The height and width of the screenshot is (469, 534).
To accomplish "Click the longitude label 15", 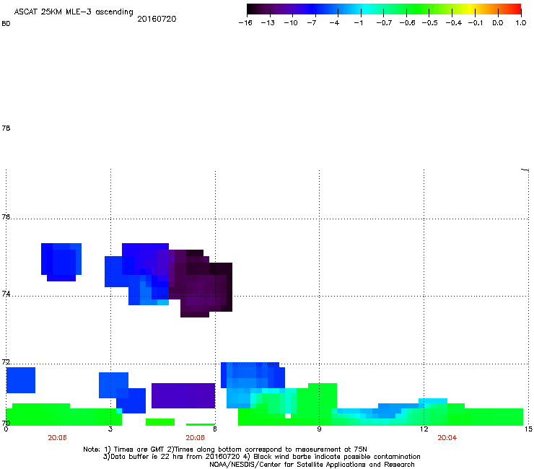I will pyautogui.click(x=528, y=429).
